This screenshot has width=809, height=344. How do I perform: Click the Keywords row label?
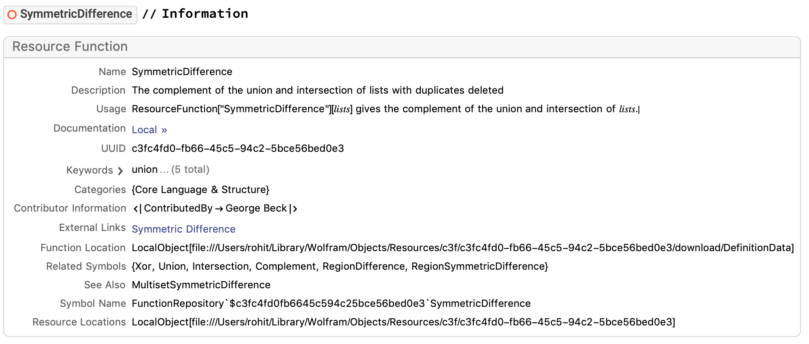coord(89,170)
